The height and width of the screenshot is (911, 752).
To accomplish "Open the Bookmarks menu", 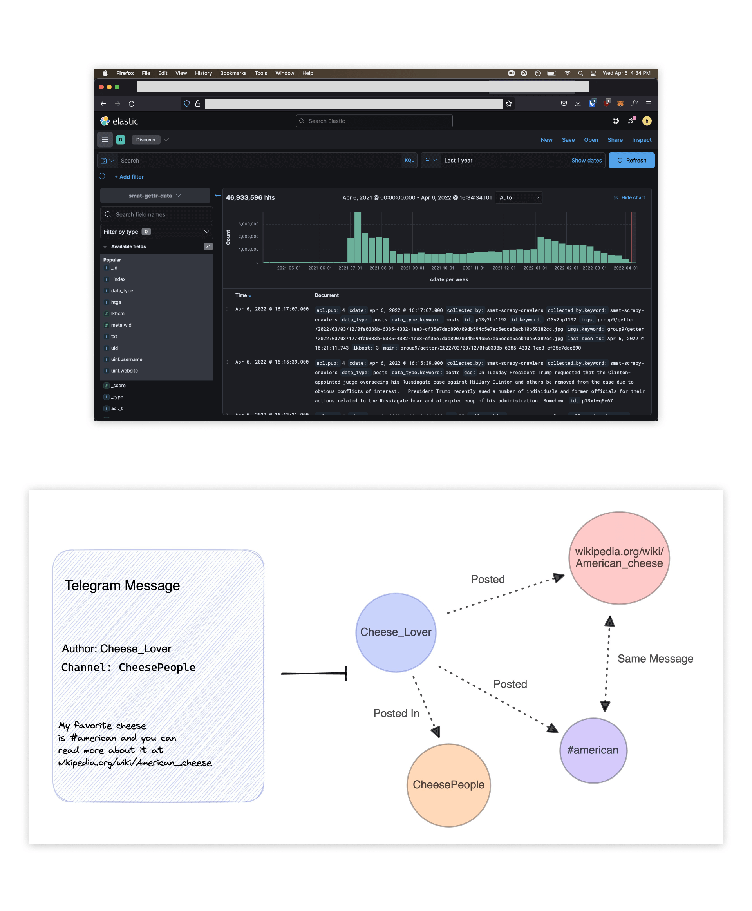I will point(233,73).
